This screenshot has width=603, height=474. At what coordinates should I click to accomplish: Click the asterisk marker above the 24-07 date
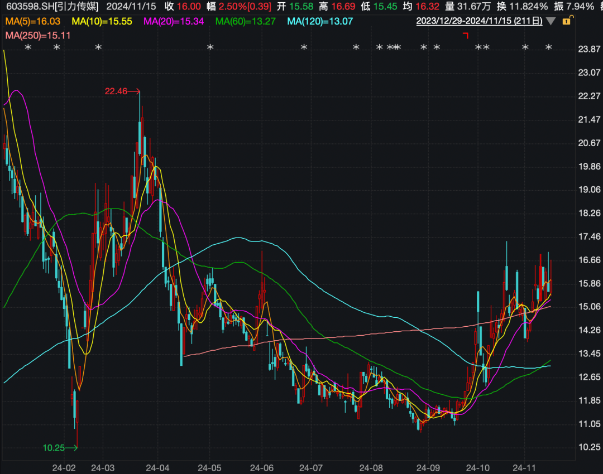pyautogui.click(x=304, y=48)
